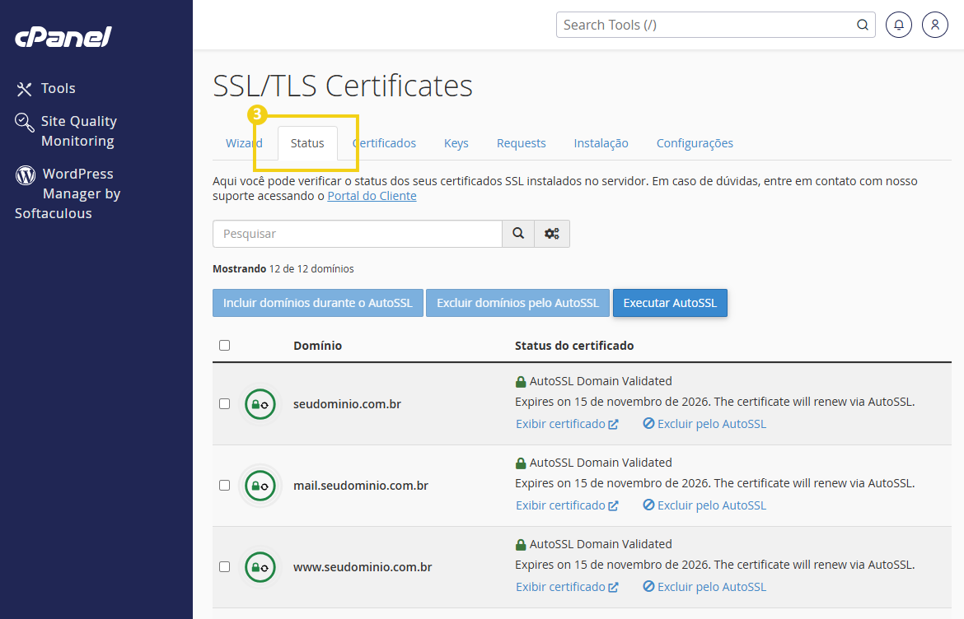Image resolution: width=964 pixels, height=619 pixels.
Task: Click domain name www.seudominio.com.br
Action: pos(363,567)
